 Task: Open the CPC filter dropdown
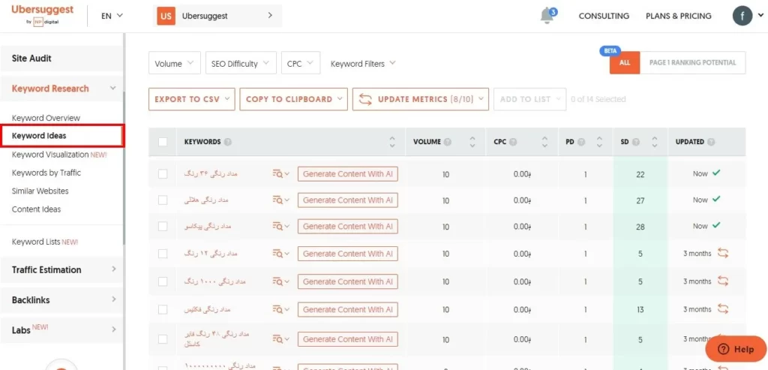click(301, 63)
